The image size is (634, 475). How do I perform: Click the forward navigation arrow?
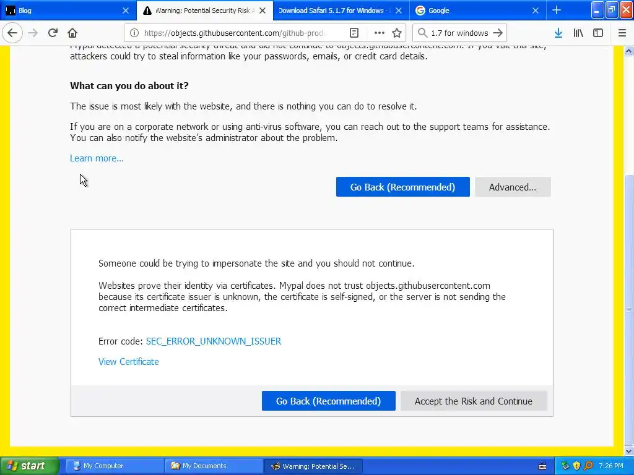coord(33,33)
